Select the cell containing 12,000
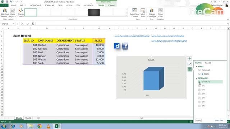 (x=99, y=59)
